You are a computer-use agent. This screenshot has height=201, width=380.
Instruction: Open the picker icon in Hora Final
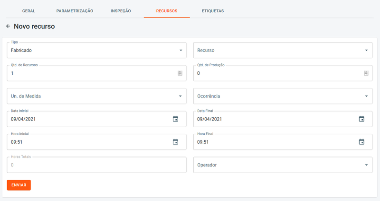tap(361, 142)
